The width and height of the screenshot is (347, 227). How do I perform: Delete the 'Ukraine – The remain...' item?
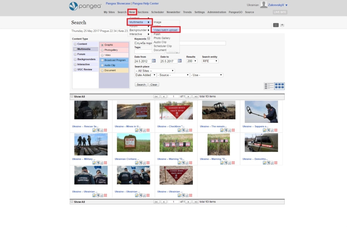233,130
